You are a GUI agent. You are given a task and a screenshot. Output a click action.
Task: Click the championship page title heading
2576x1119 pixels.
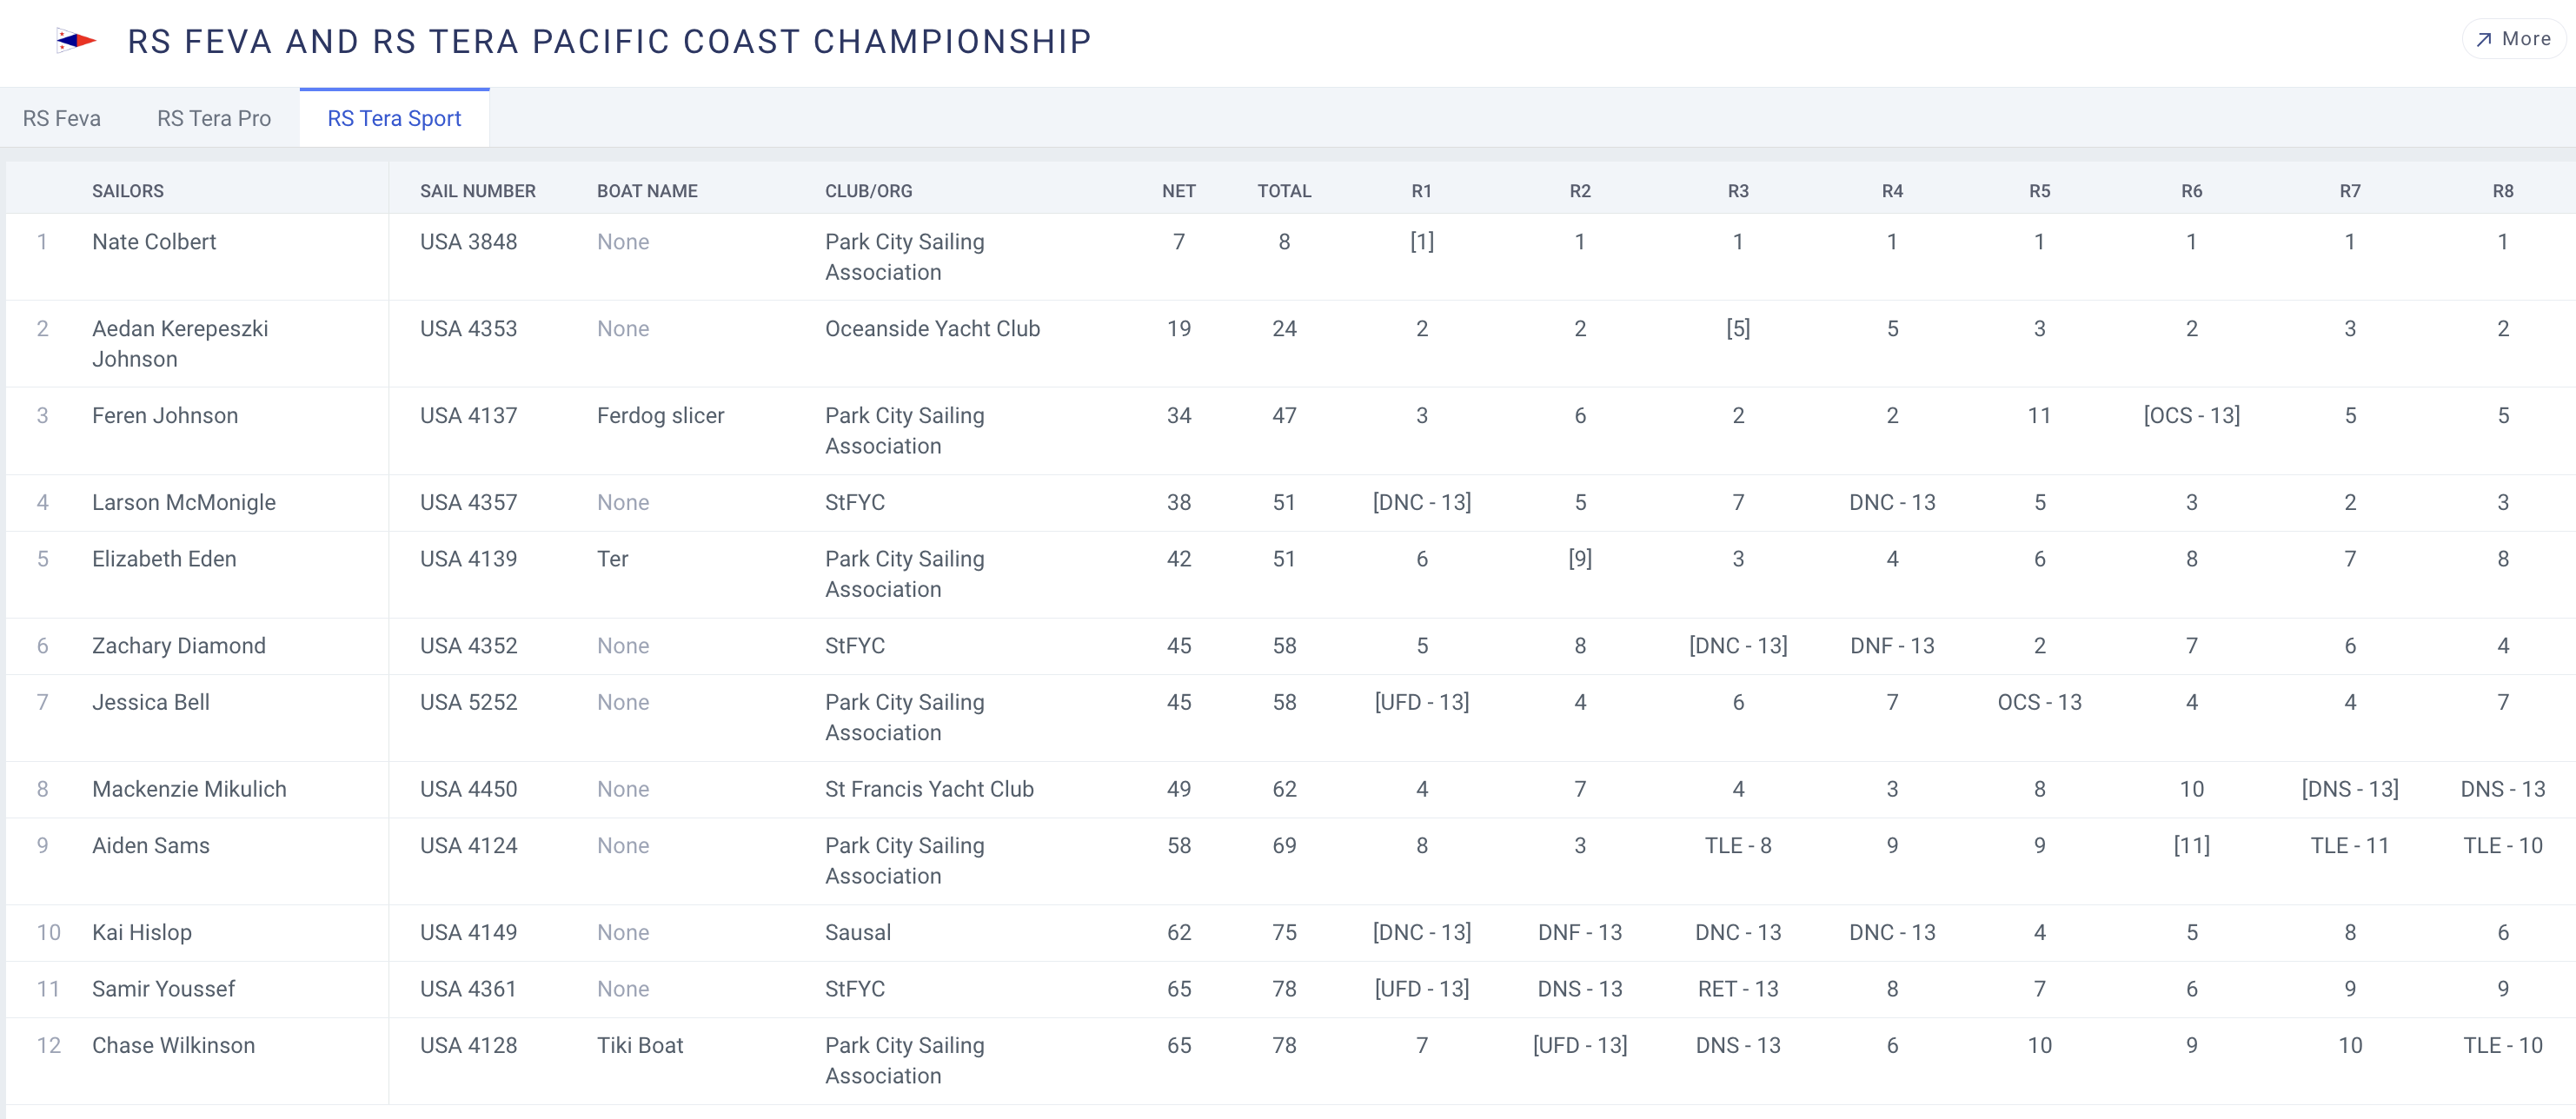pyautogui.click(x=609, y=41)
